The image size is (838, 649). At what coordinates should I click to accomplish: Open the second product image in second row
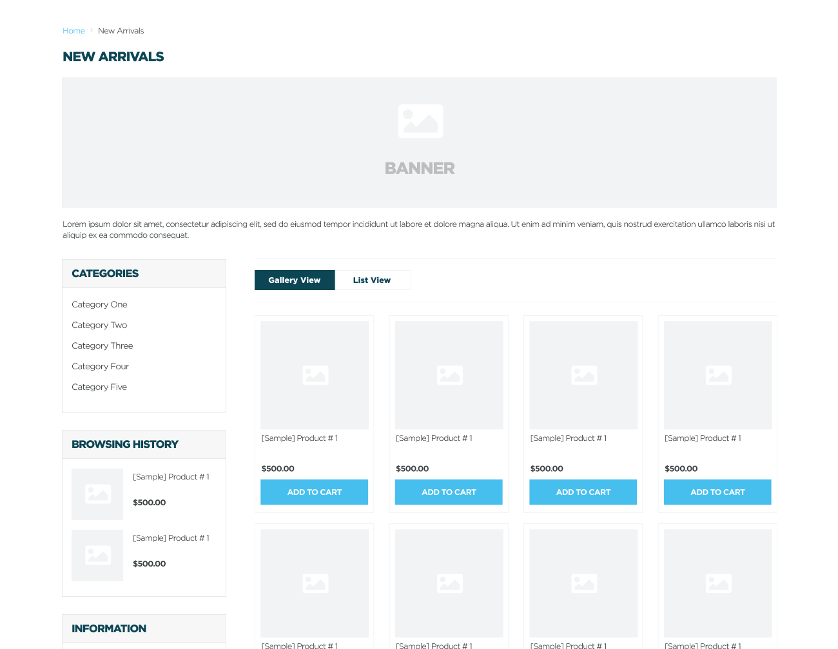(449, 583)
